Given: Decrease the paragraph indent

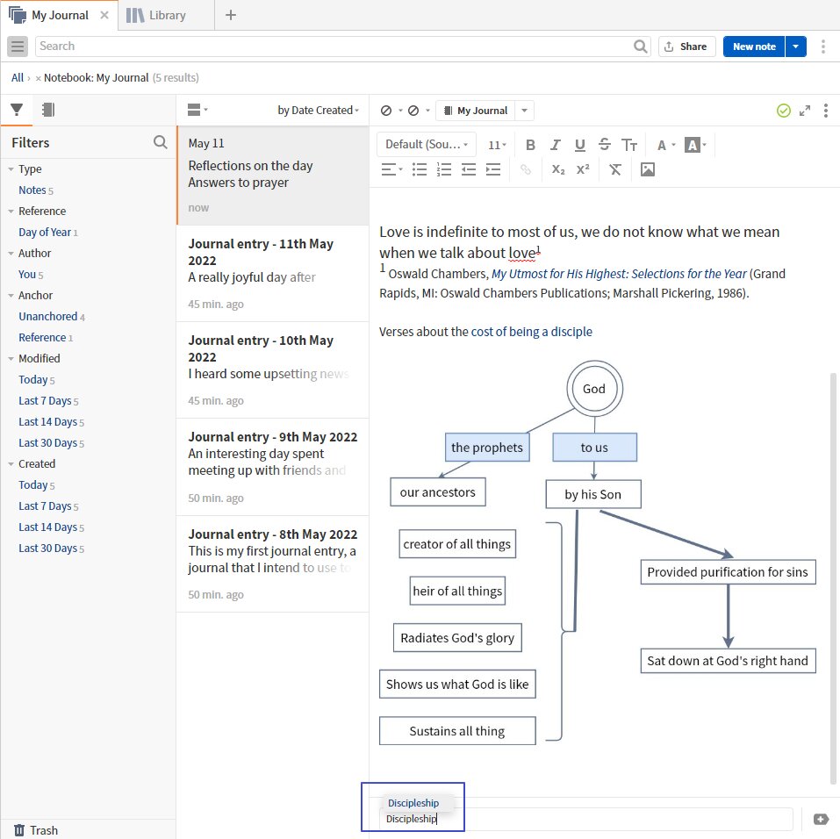Looking at the screenshot, I should [x=469, y=170].
